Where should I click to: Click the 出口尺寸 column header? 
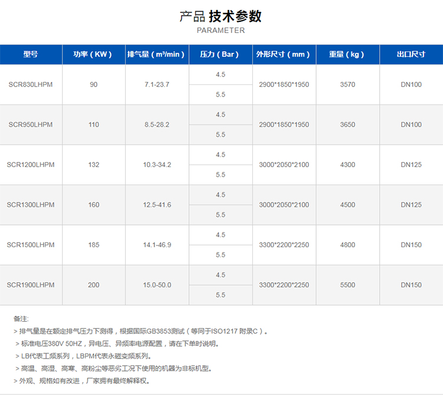click(x=411, y=54)
